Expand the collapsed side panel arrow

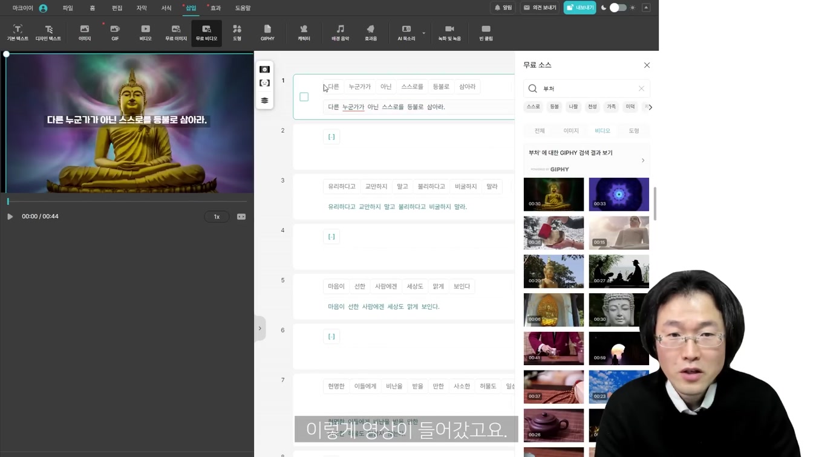click(260, 328)
